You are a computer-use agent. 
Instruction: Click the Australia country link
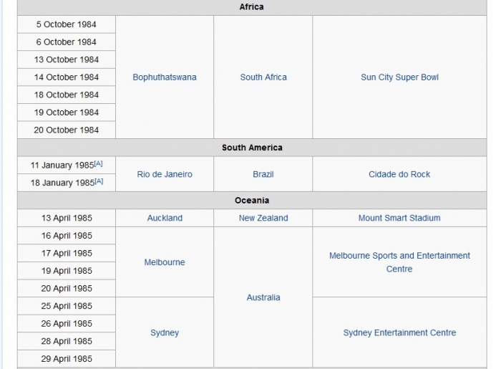click(x=263, y=297)
